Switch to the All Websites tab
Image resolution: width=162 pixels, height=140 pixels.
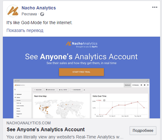pos(136,85)
